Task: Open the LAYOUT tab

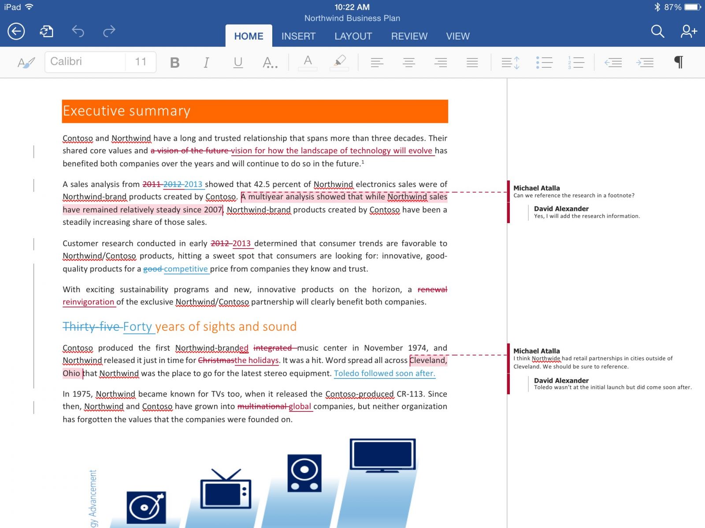Action: (353, 36)
